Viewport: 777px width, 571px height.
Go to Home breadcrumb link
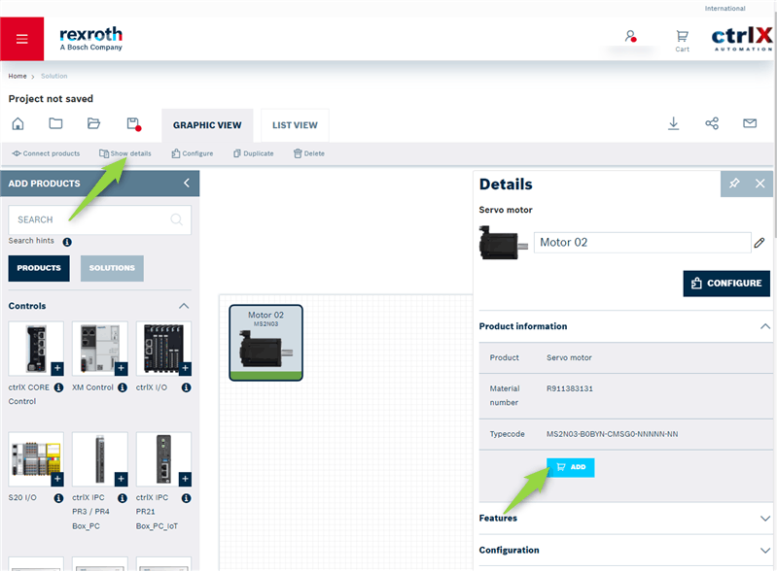point(18,76)
